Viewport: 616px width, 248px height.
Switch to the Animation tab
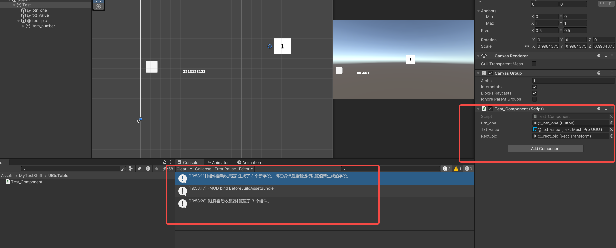click(x=249, y=162)
